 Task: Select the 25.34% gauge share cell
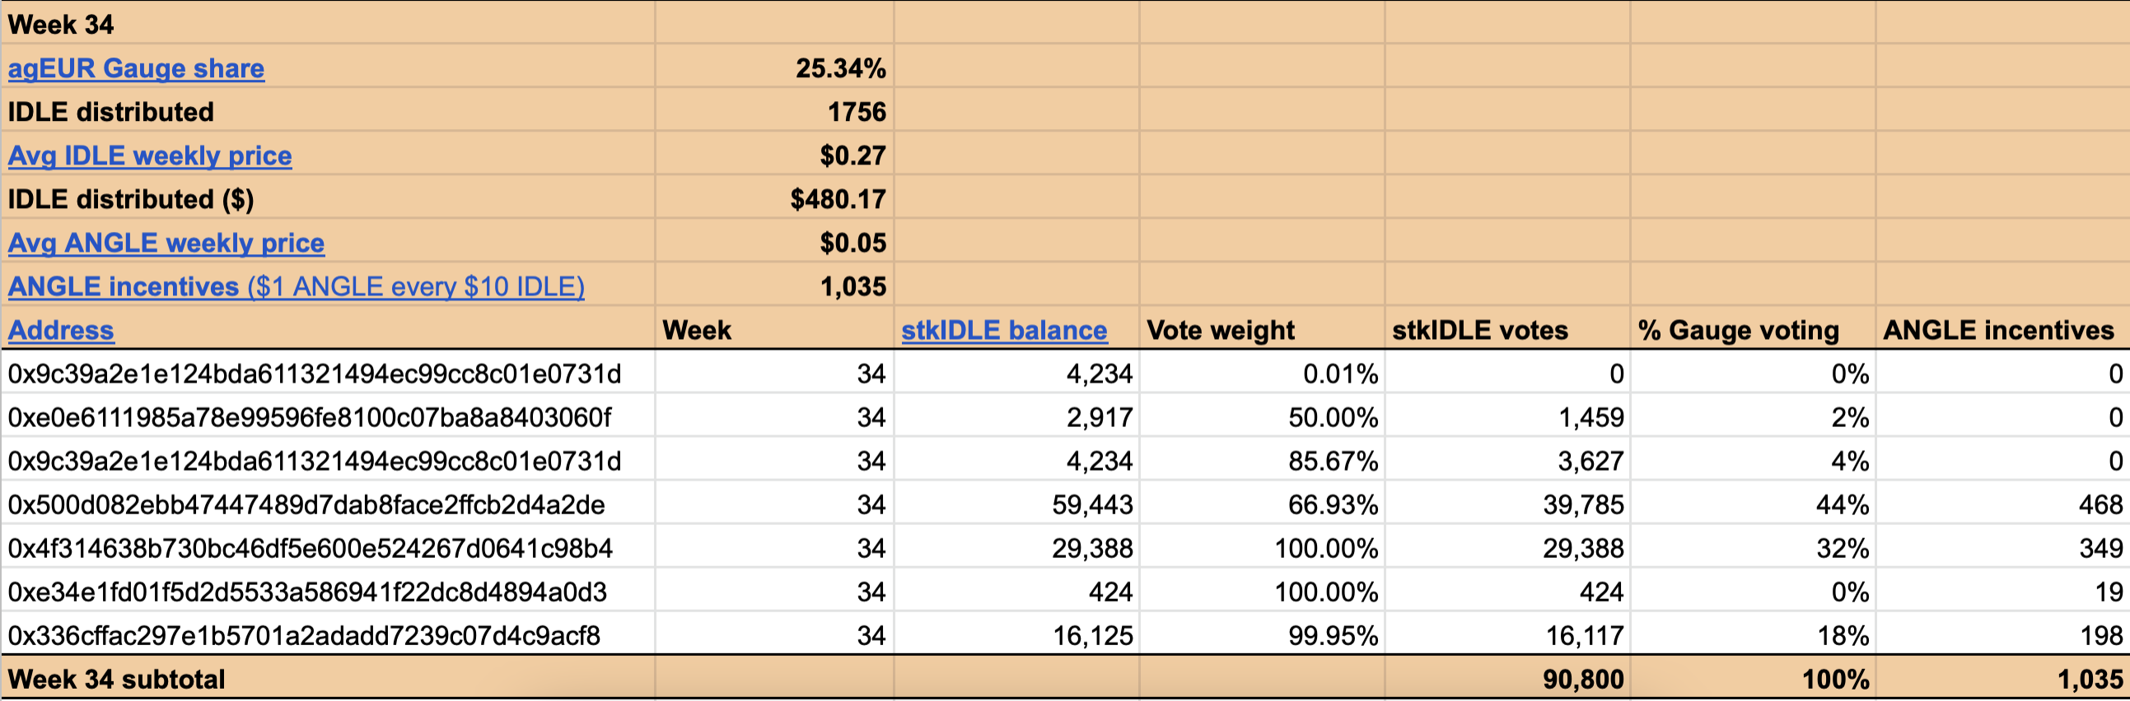[775, 67]
